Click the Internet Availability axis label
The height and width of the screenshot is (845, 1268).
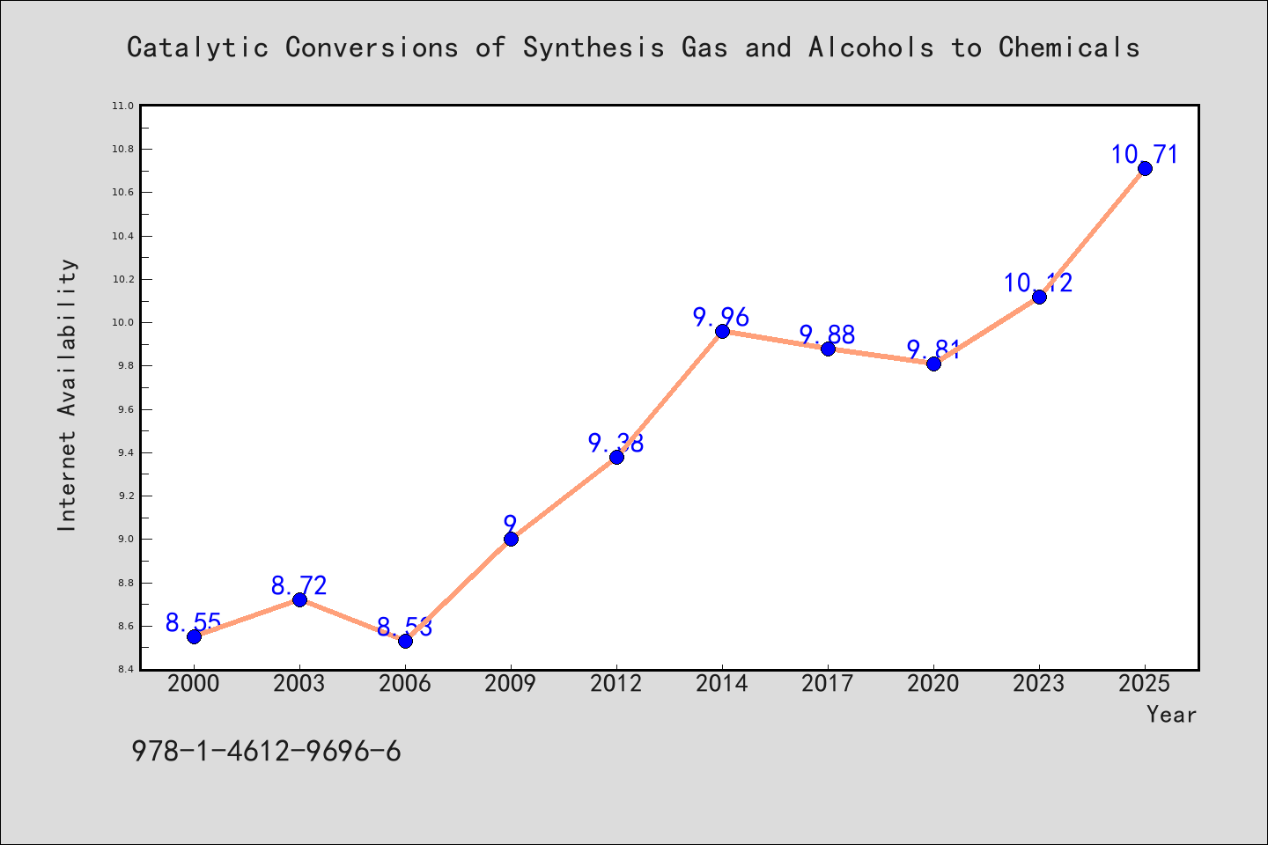(x=67, y=394)
